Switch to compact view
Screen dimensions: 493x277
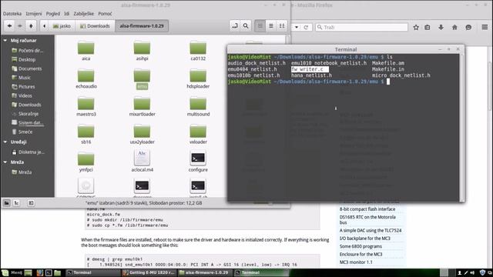(282, 26)
